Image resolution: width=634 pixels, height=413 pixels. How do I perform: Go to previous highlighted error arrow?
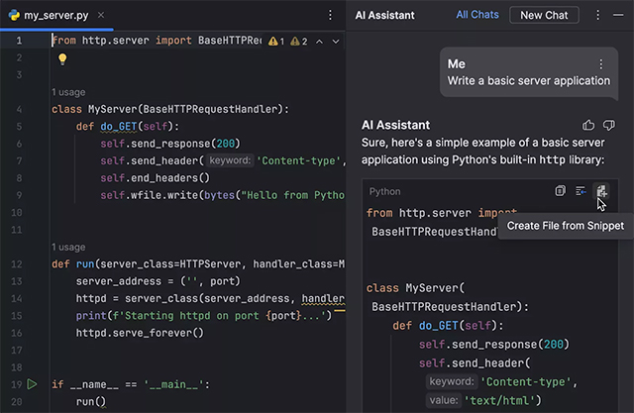click(x=321, y=42)
